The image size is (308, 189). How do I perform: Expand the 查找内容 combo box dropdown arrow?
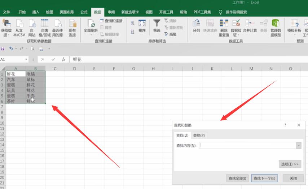click(x=298, y=145)
